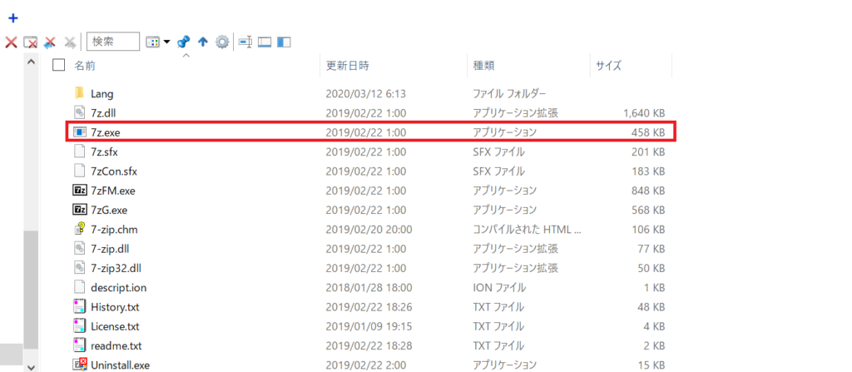
Task: Select the Uninstall.exe file name
Action: [x=120, y=365]
